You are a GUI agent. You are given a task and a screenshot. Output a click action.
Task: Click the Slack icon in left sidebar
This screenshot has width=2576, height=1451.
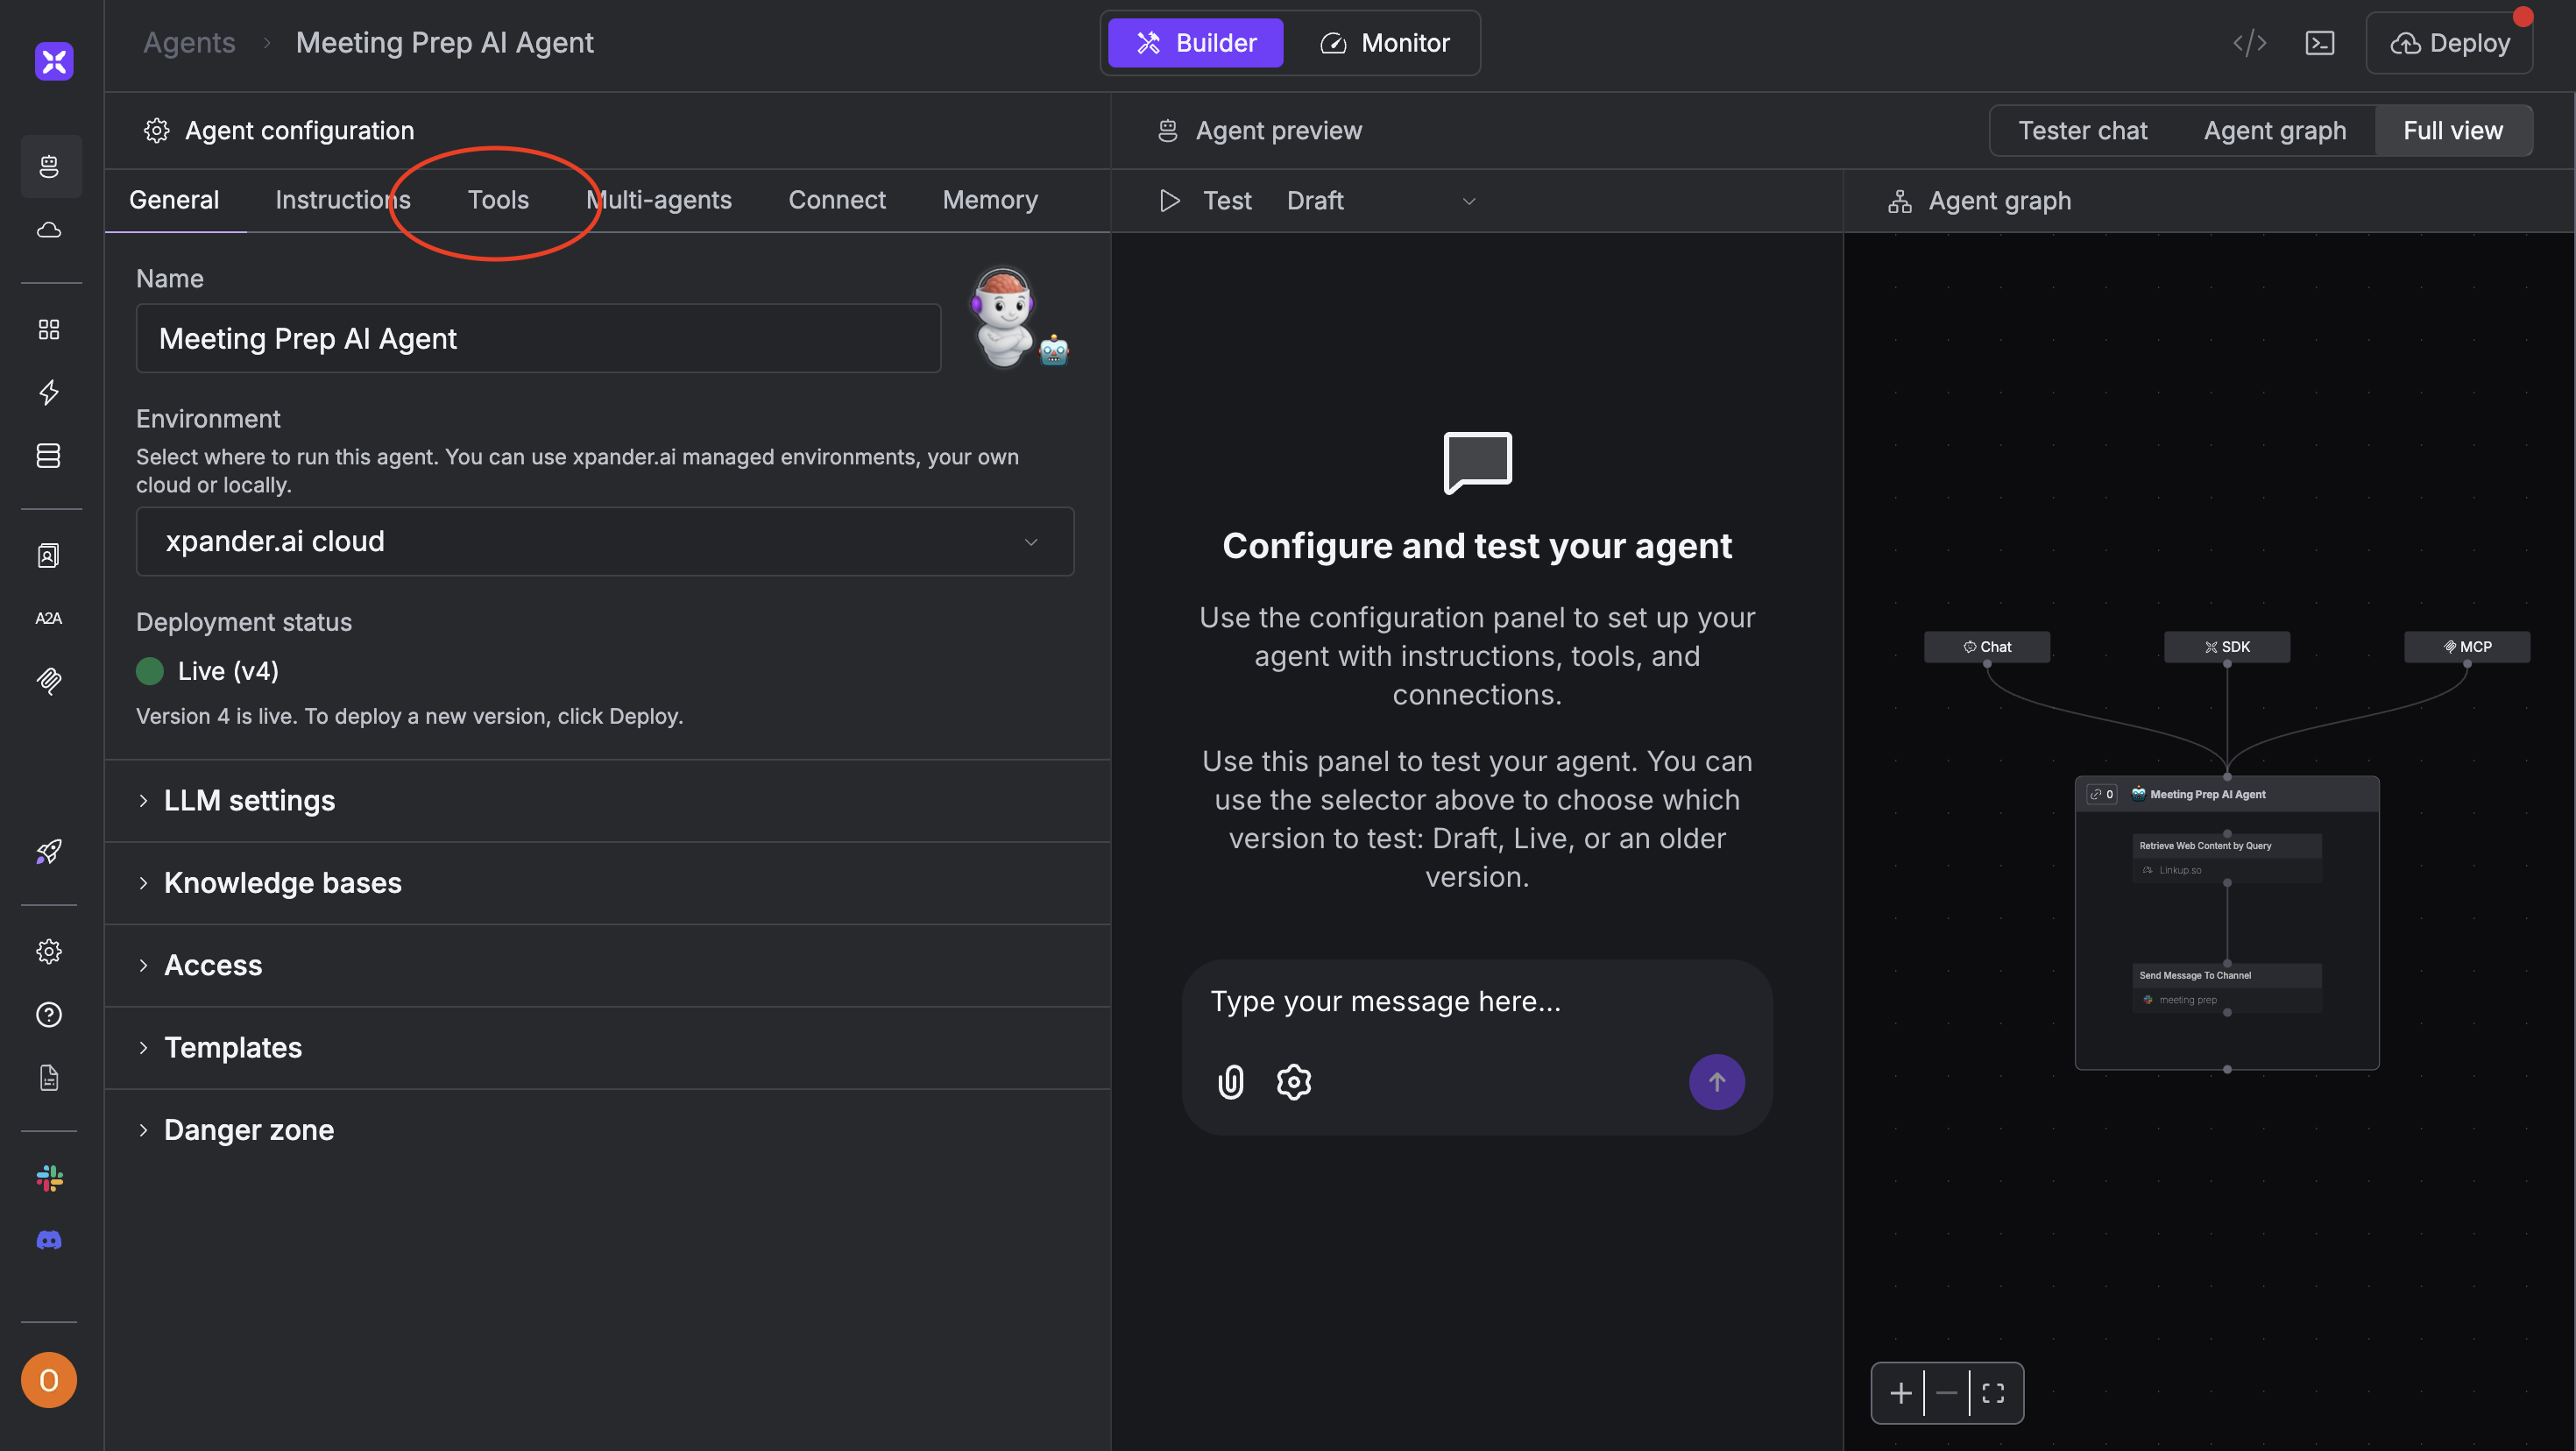pos(49,1178)
